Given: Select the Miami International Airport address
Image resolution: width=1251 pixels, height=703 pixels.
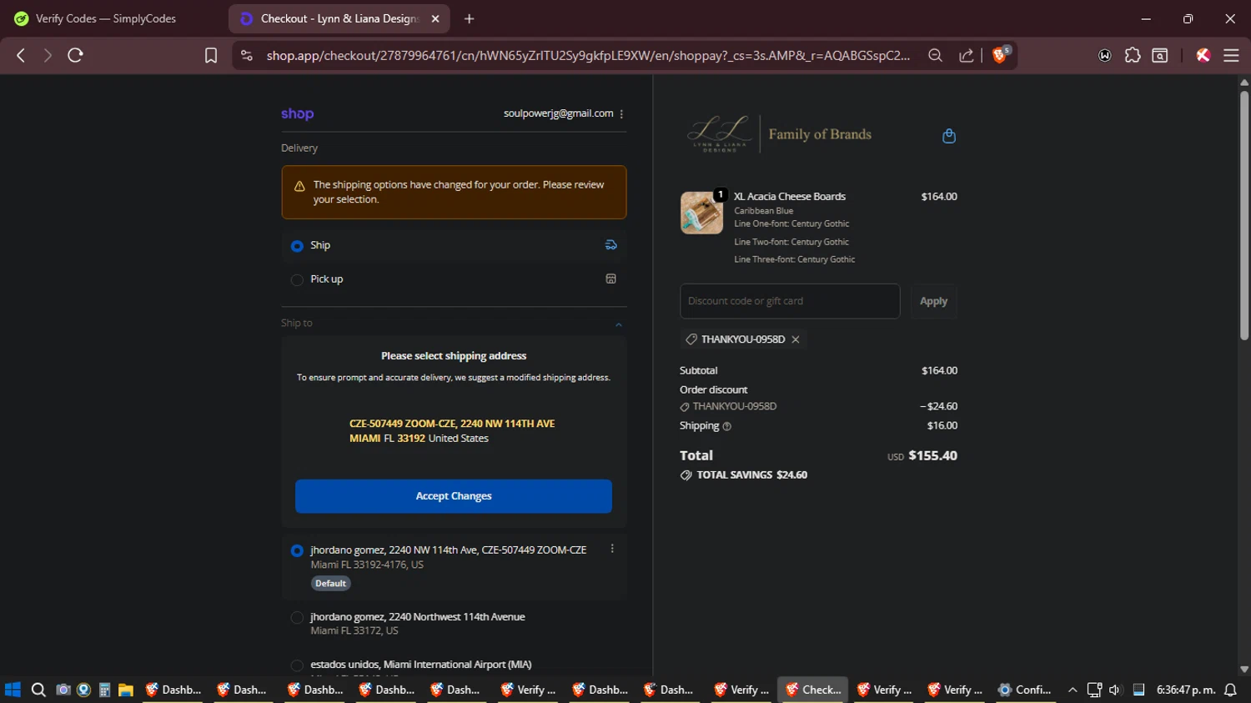Looking at the screenshot, I should 297,665.
